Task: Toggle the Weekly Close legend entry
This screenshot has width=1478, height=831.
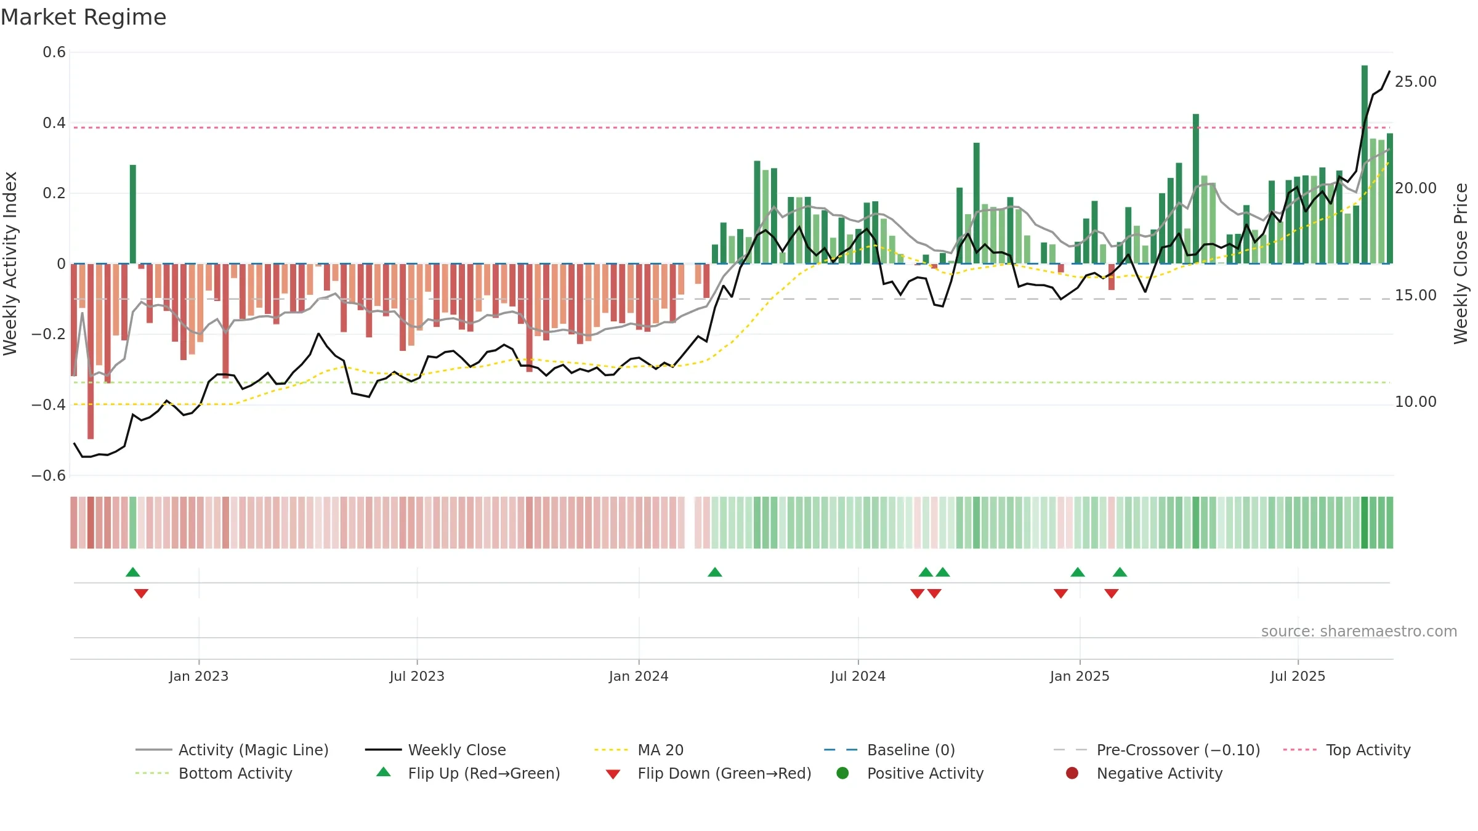Action: point(435,750)
